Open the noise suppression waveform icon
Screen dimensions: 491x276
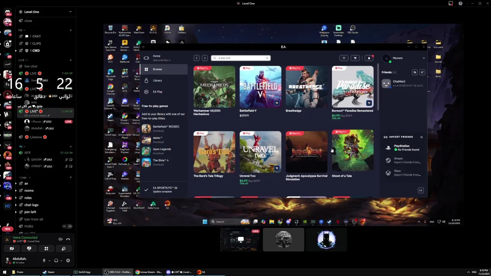[x=60, y=239]
